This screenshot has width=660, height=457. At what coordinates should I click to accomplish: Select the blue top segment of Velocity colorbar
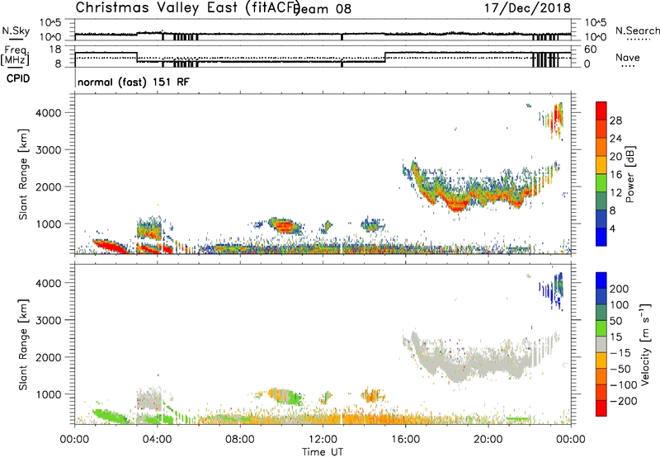click(601, 280)
